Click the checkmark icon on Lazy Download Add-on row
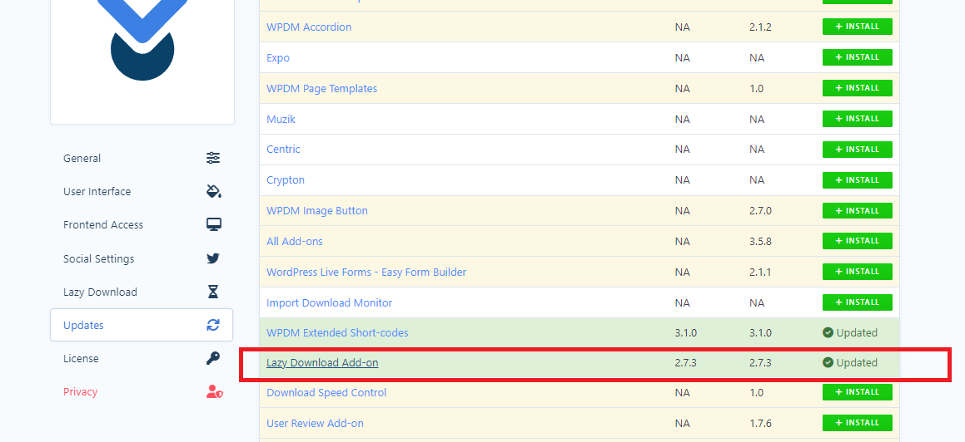The width and height of the screenshot is (965, 442). 828,363
